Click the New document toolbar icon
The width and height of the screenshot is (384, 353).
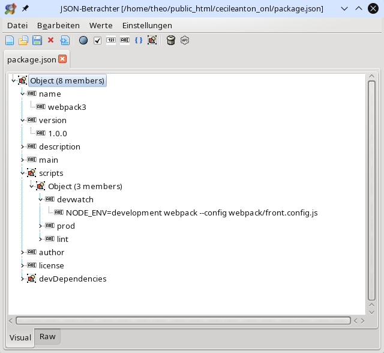(x=10, y=40)
